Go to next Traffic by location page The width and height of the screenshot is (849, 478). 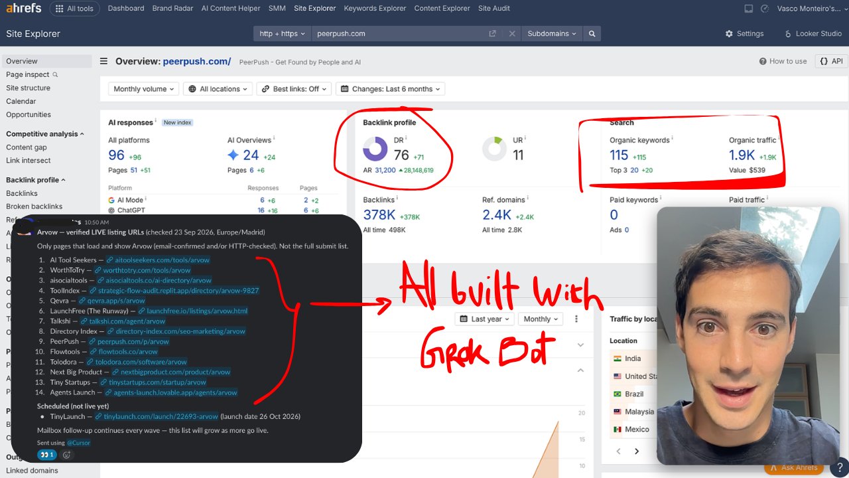tap(637, 451)
